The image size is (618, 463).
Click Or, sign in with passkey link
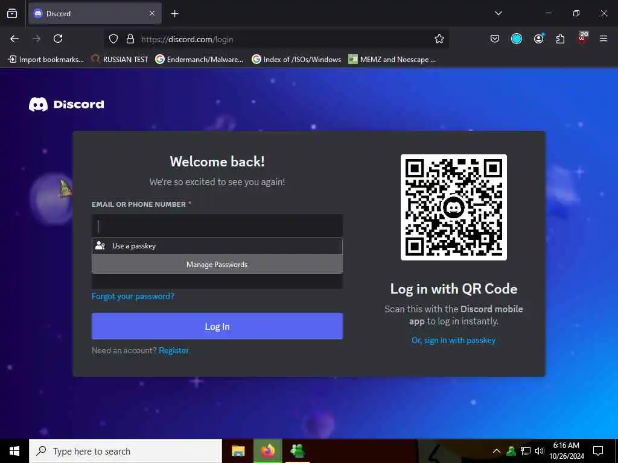(x=454, y=340)
